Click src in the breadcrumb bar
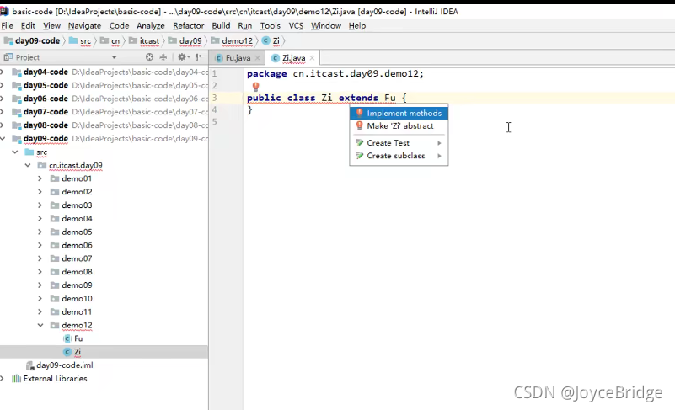This screenshot has width=675, height=410. click(86, 41)
